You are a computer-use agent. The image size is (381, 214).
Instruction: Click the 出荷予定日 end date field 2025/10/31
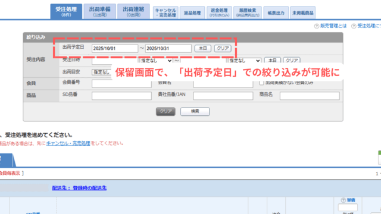[x=168, y=48]
